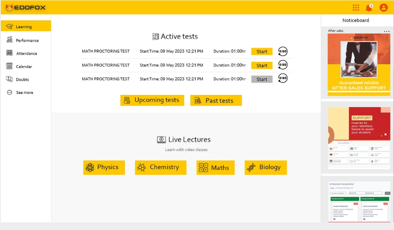Click the EDOFOX logo
394x230 pixels.
[26, 8]
